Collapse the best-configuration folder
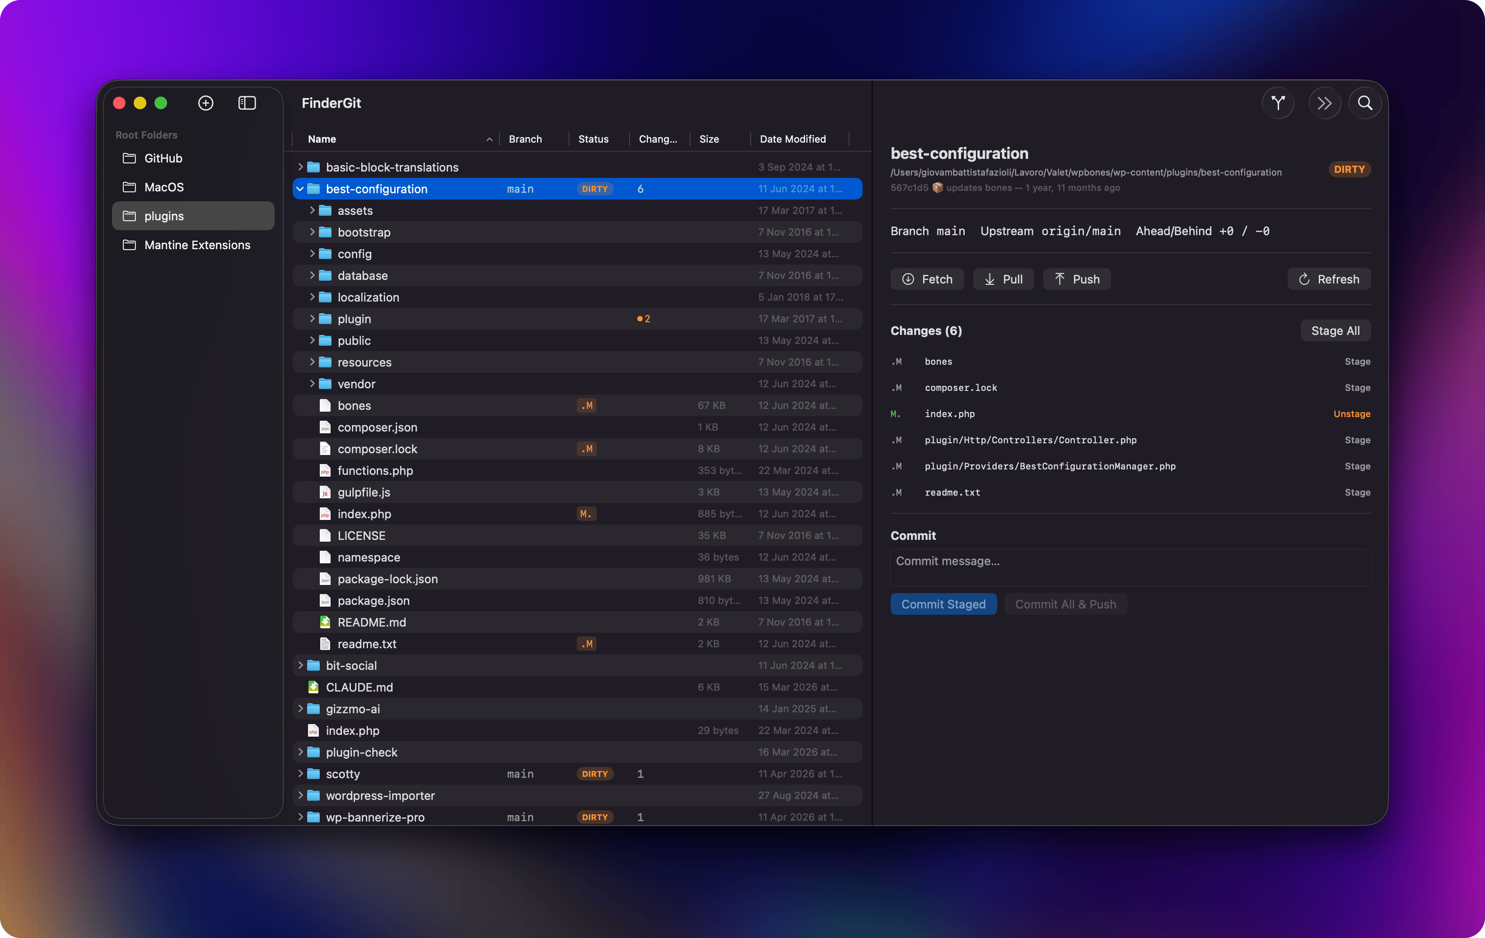Image resolution: width=1485 pixels, height=938 pixels. 300,189
